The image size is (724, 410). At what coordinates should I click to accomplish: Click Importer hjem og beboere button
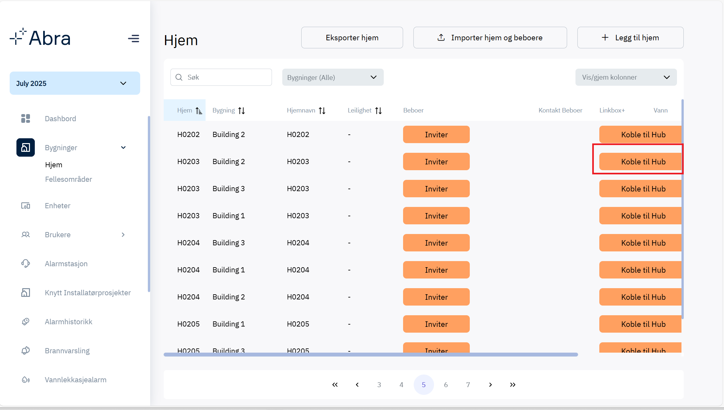[x=490, y=38]
